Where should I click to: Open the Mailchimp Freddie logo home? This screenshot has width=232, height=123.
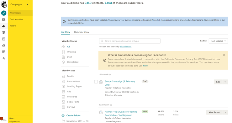pyautogui.click(x=4, y=4)
